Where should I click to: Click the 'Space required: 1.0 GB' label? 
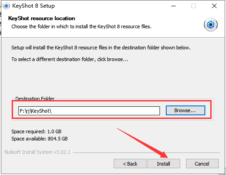tap(36, 131)
